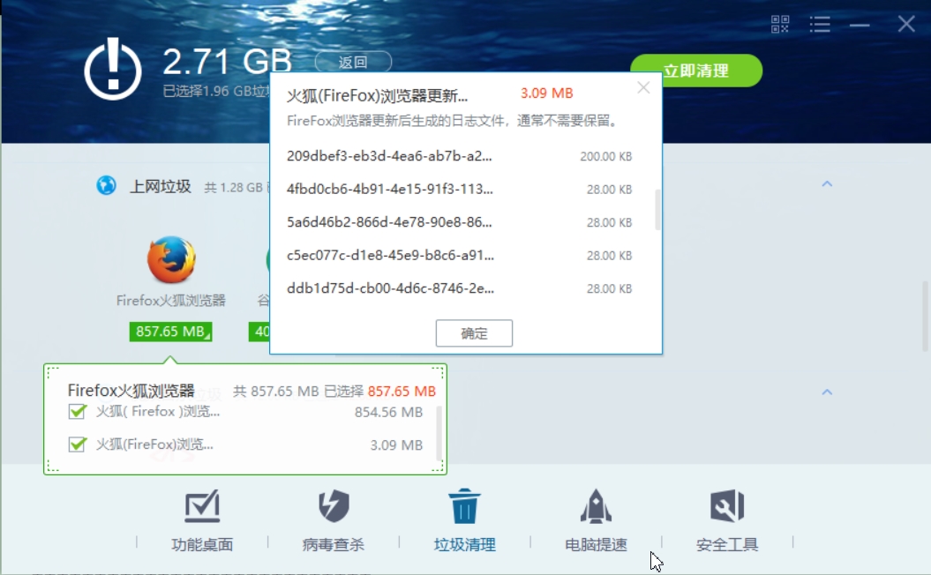Screen dimensions: 931x575
Task: Toggle the 857.65 MB green size dropdown
Action: [171, 331]
